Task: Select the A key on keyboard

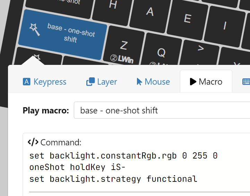Action: (150, 11)
